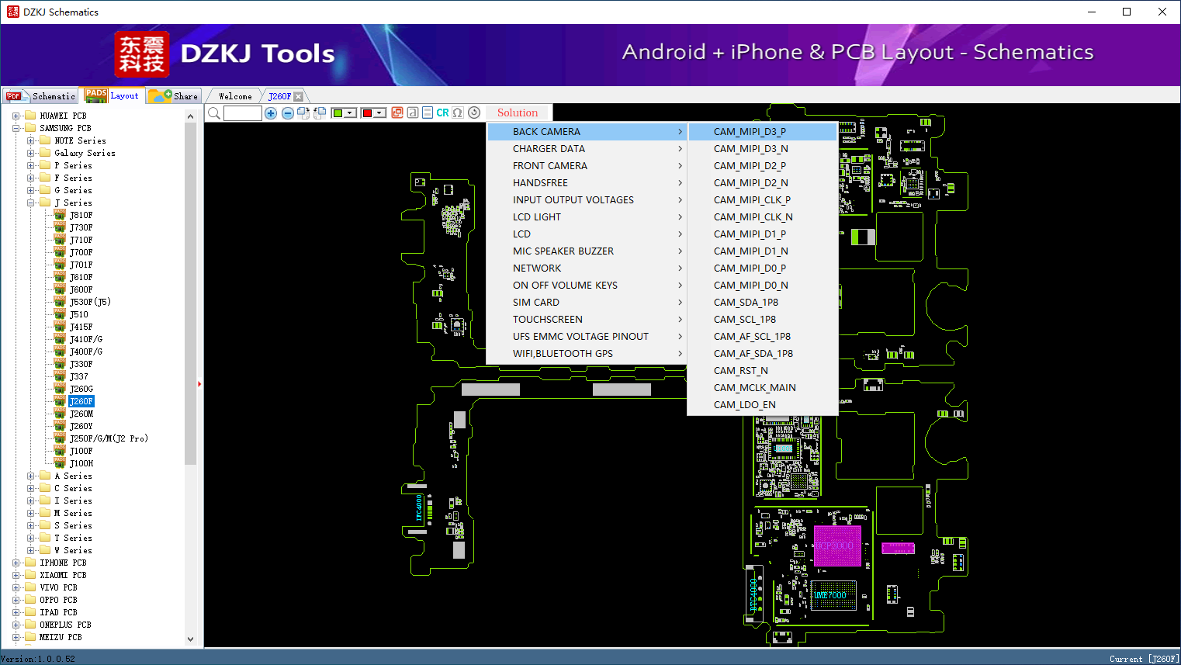Click the red overlapping-squares toolbar icon

point(397,113)
